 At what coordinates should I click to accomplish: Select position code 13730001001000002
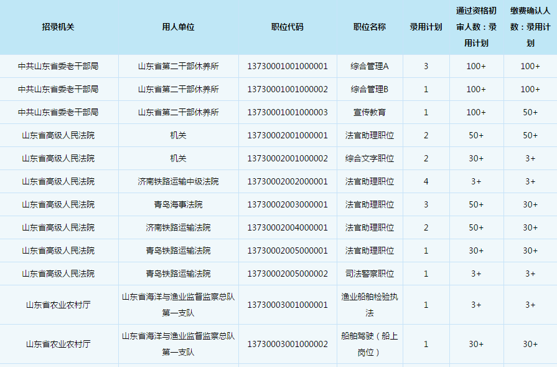[288, 89]
